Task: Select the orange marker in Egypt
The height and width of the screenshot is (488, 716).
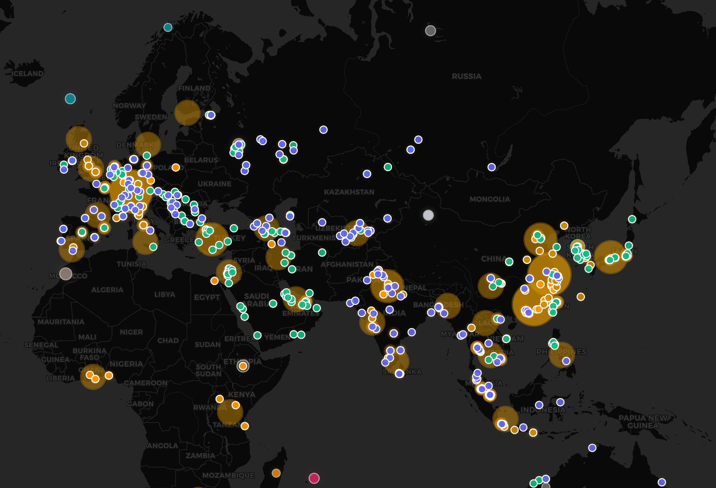Action: [x=214, y=281]
